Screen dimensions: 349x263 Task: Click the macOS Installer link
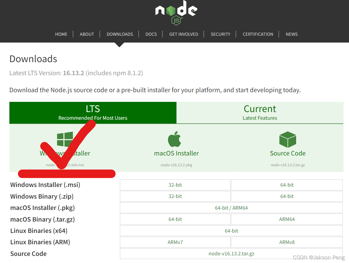pos(176,153)
